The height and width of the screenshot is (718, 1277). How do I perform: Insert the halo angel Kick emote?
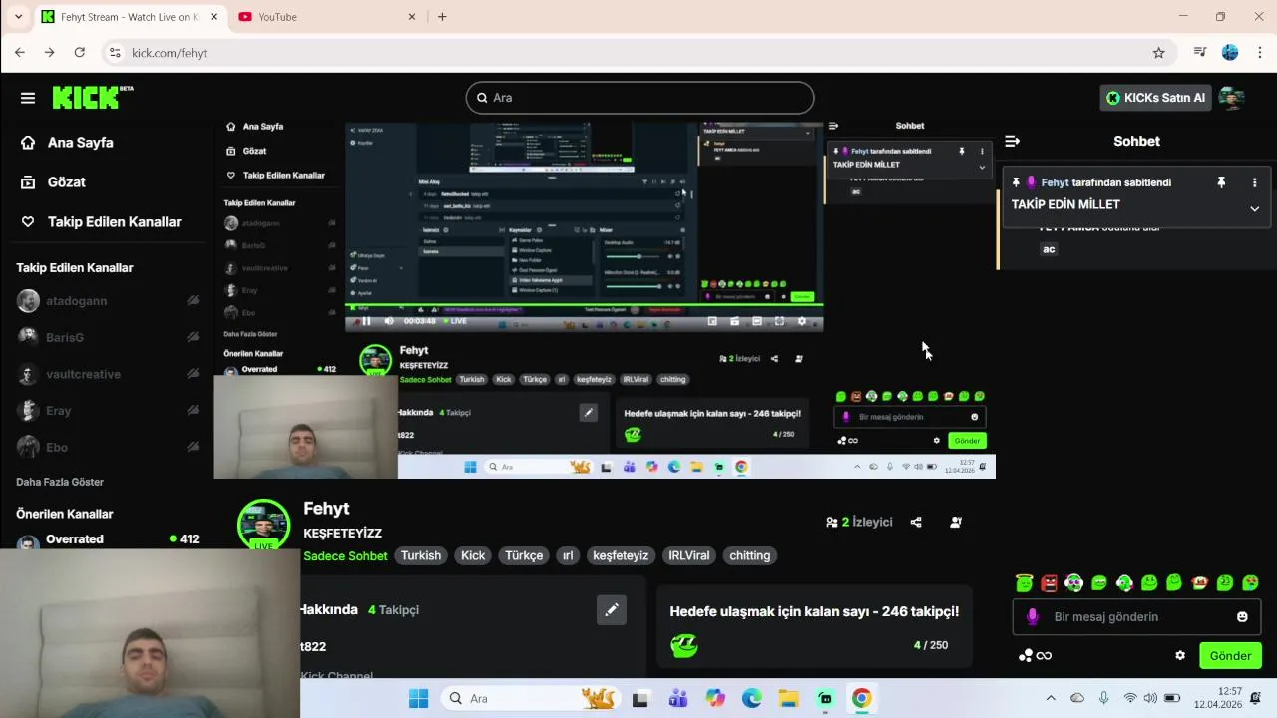pyautogui.click(x=1024, y=582)
